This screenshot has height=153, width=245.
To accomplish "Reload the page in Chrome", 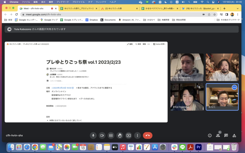I will tap(16, 14).
